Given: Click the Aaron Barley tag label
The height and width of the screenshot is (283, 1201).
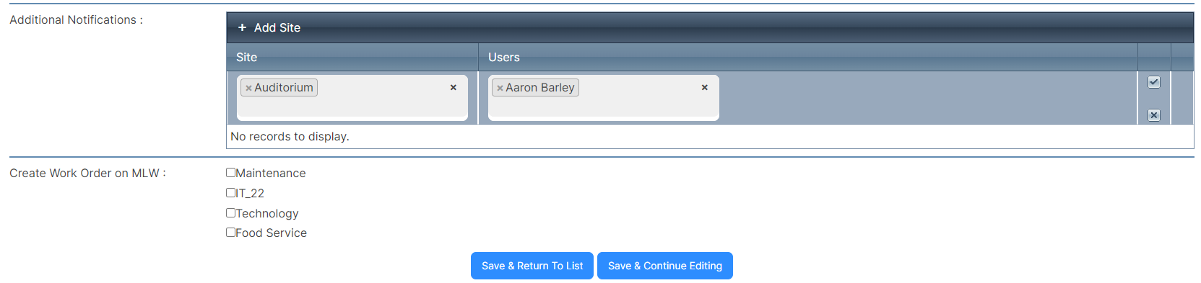Looking at the screenshot, I should (540, 87).
